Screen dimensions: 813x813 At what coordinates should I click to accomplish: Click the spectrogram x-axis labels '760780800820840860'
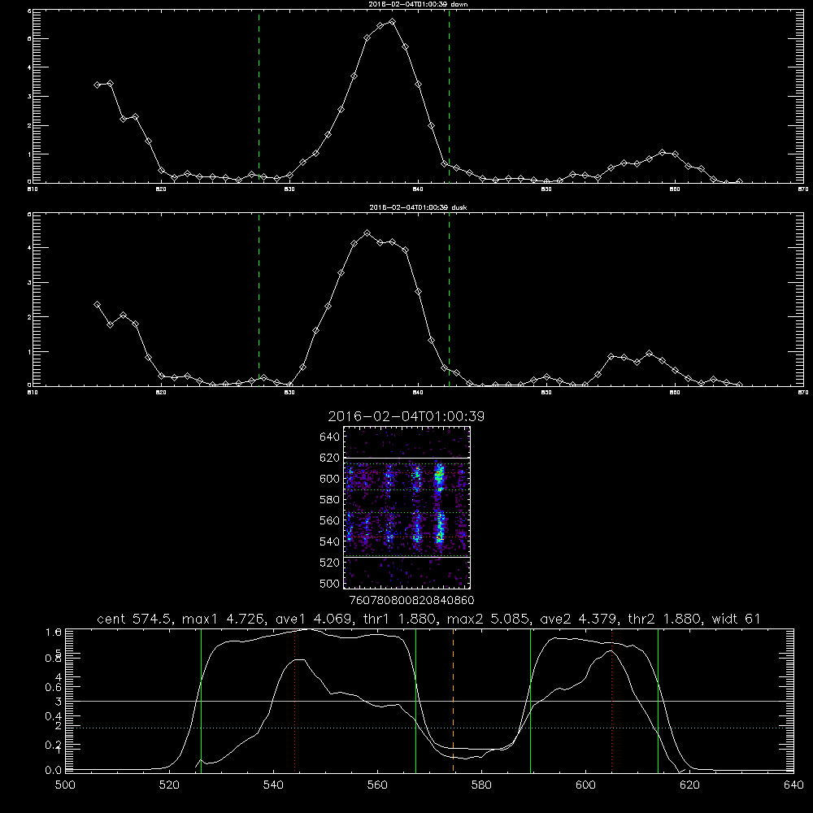[x=411, y=600]
